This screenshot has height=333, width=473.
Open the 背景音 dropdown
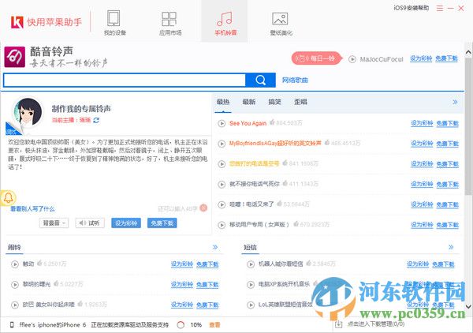click(x=54, y=223)
